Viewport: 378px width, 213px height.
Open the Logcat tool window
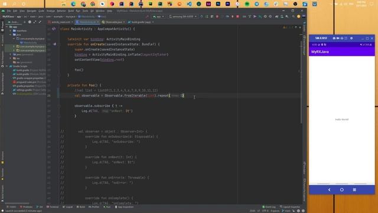pyautogui.click(x=68, y=207)
